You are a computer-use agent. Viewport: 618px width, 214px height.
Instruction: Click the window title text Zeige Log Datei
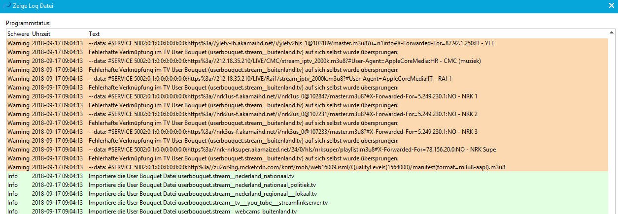click(x=33, y=6)
